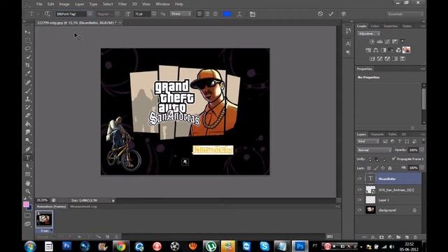Open the font style dropdown
The height and width of the screenshot is (252, 448).
pyautogui.click(x=118, y=14)
